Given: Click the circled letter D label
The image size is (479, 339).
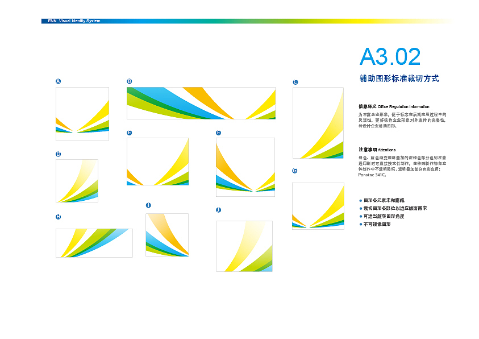Looking at the screenshot, I should (59, 154).
